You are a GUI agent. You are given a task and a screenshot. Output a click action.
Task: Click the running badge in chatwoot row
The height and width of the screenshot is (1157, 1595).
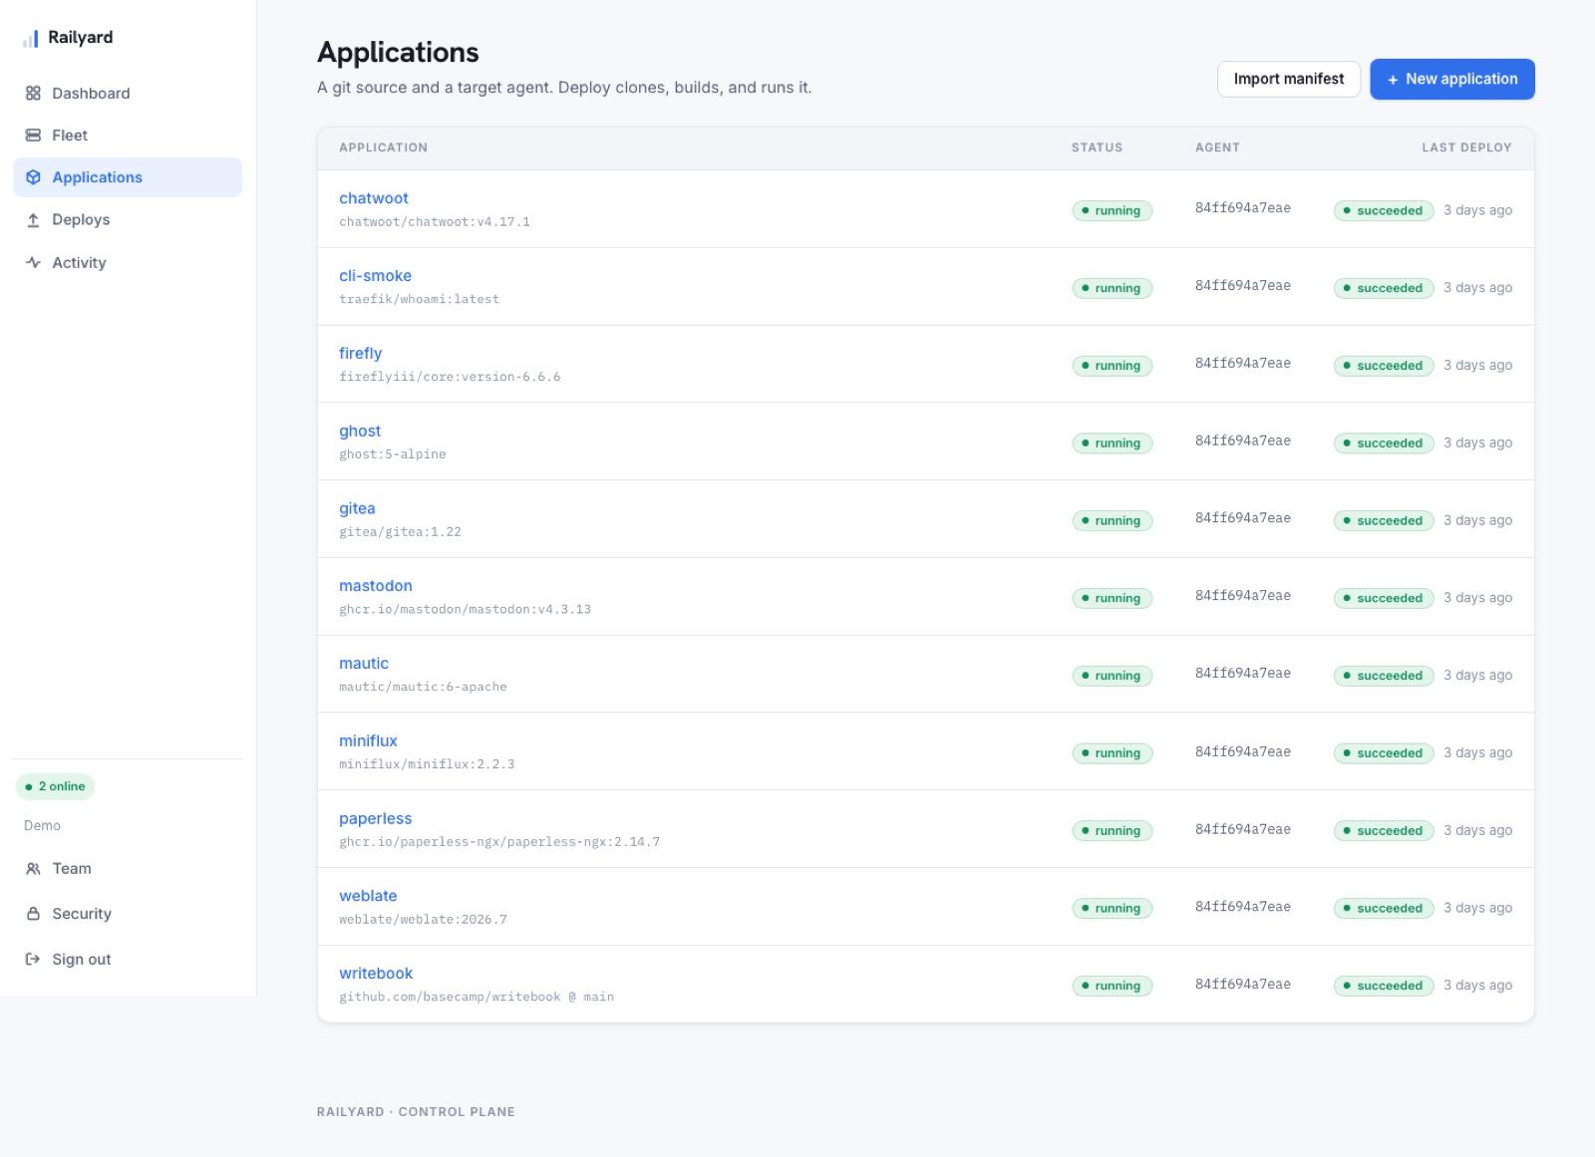pyautogui.click(x=1112, y=210)
